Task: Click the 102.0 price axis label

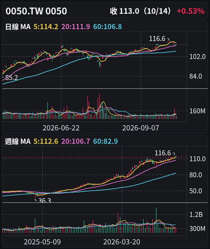Action: pos(197,57)
